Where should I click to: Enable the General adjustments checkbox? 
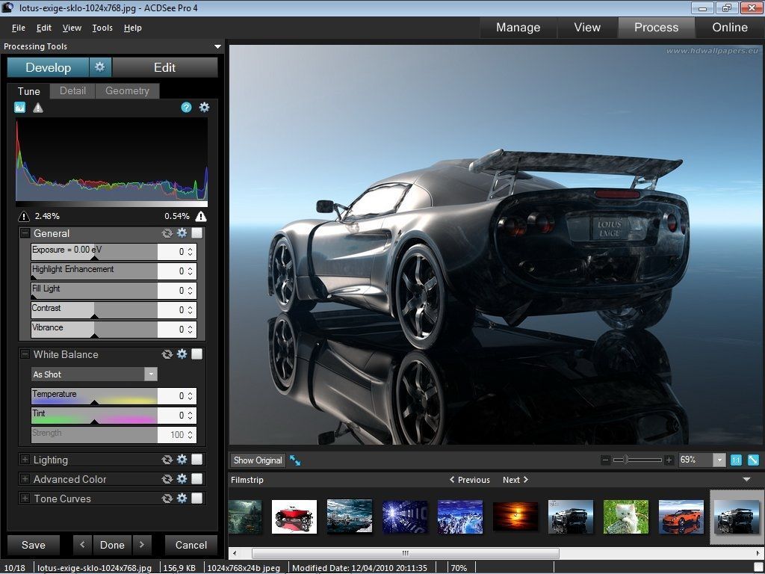[196, 233]
